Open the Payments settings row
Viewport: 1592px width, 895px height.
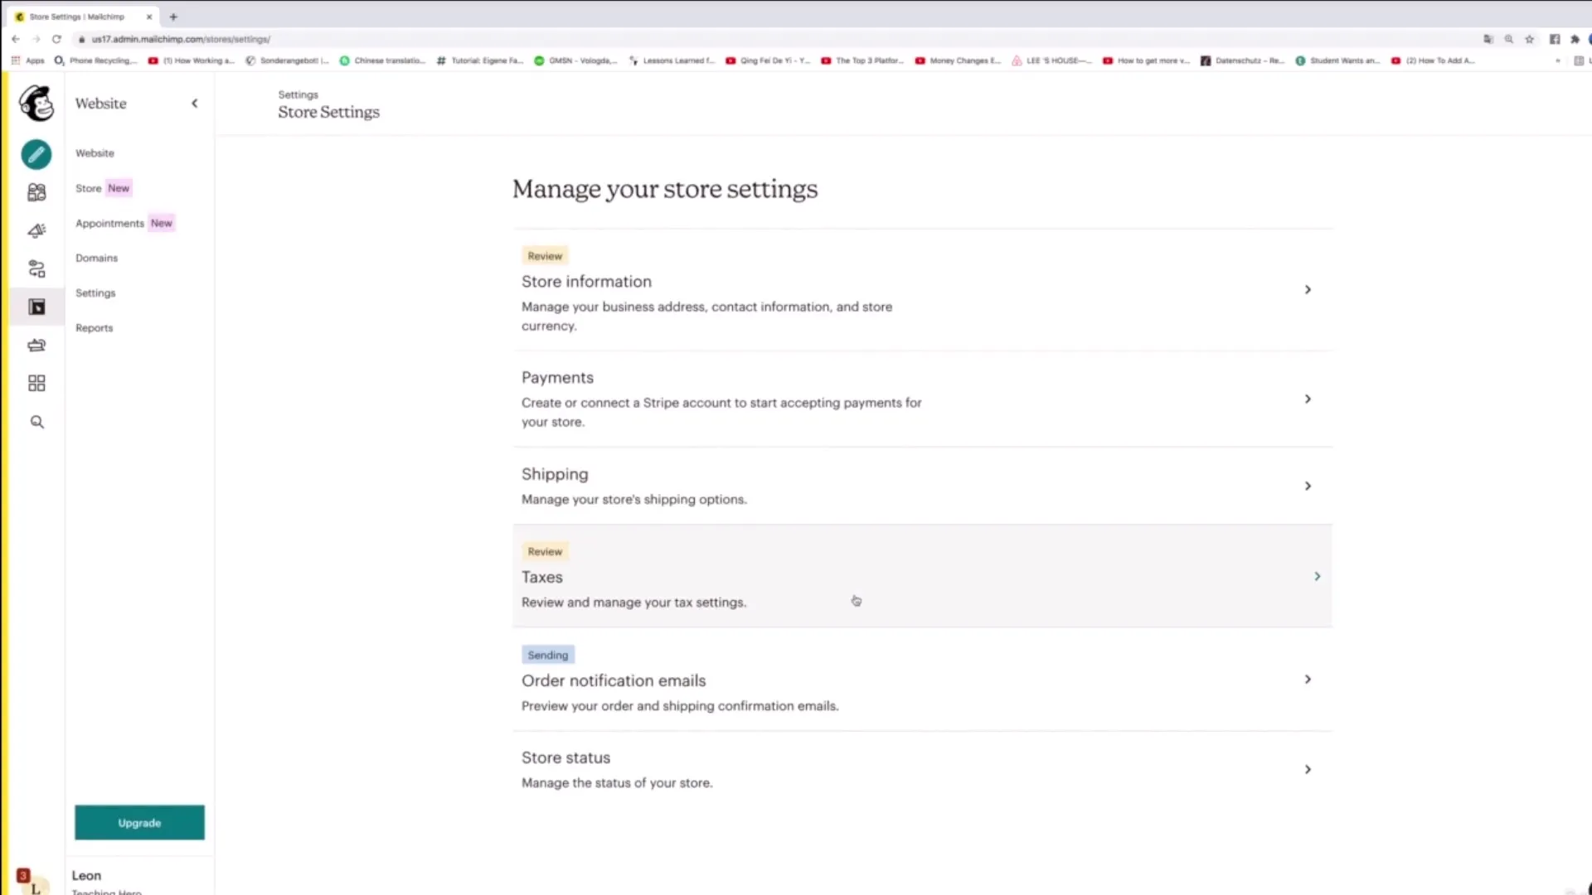(x=922, y=399)
